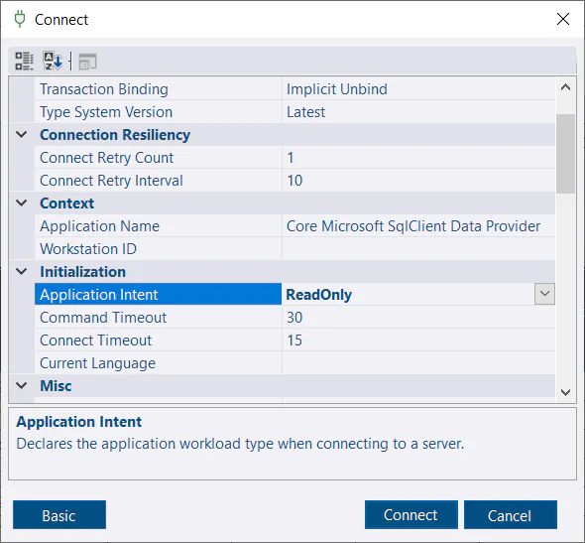Select the Connect Retry Count property
This screenshot has height=543, width=585.
point(159,158)
